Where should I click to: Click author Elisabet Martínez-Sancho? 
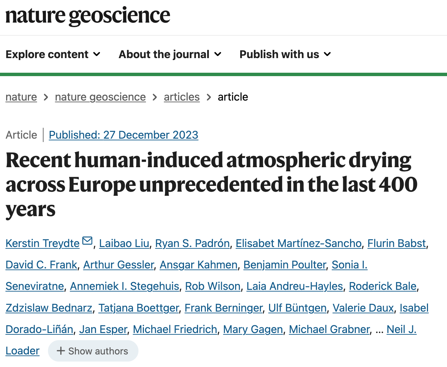click(298, 243)
